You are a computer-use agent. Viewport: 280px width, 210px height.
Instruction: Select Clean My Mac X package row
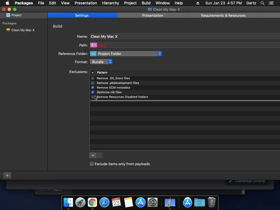(24, 30)
